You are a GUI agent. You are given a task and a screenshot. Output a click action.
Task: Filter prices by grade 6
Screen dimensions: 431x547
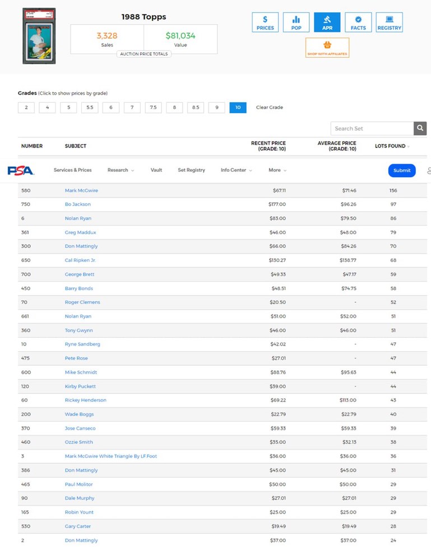(x=111, y=108)
